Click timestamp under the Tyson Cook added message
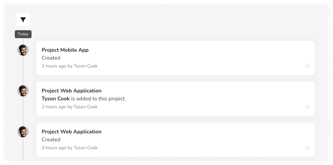 (x=69, y=107)
